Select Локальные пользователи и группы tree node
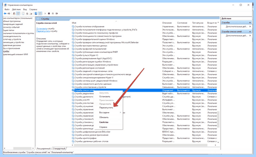This screenshot has width=256, height=157. pyautogui.click(x=19, y=33)
